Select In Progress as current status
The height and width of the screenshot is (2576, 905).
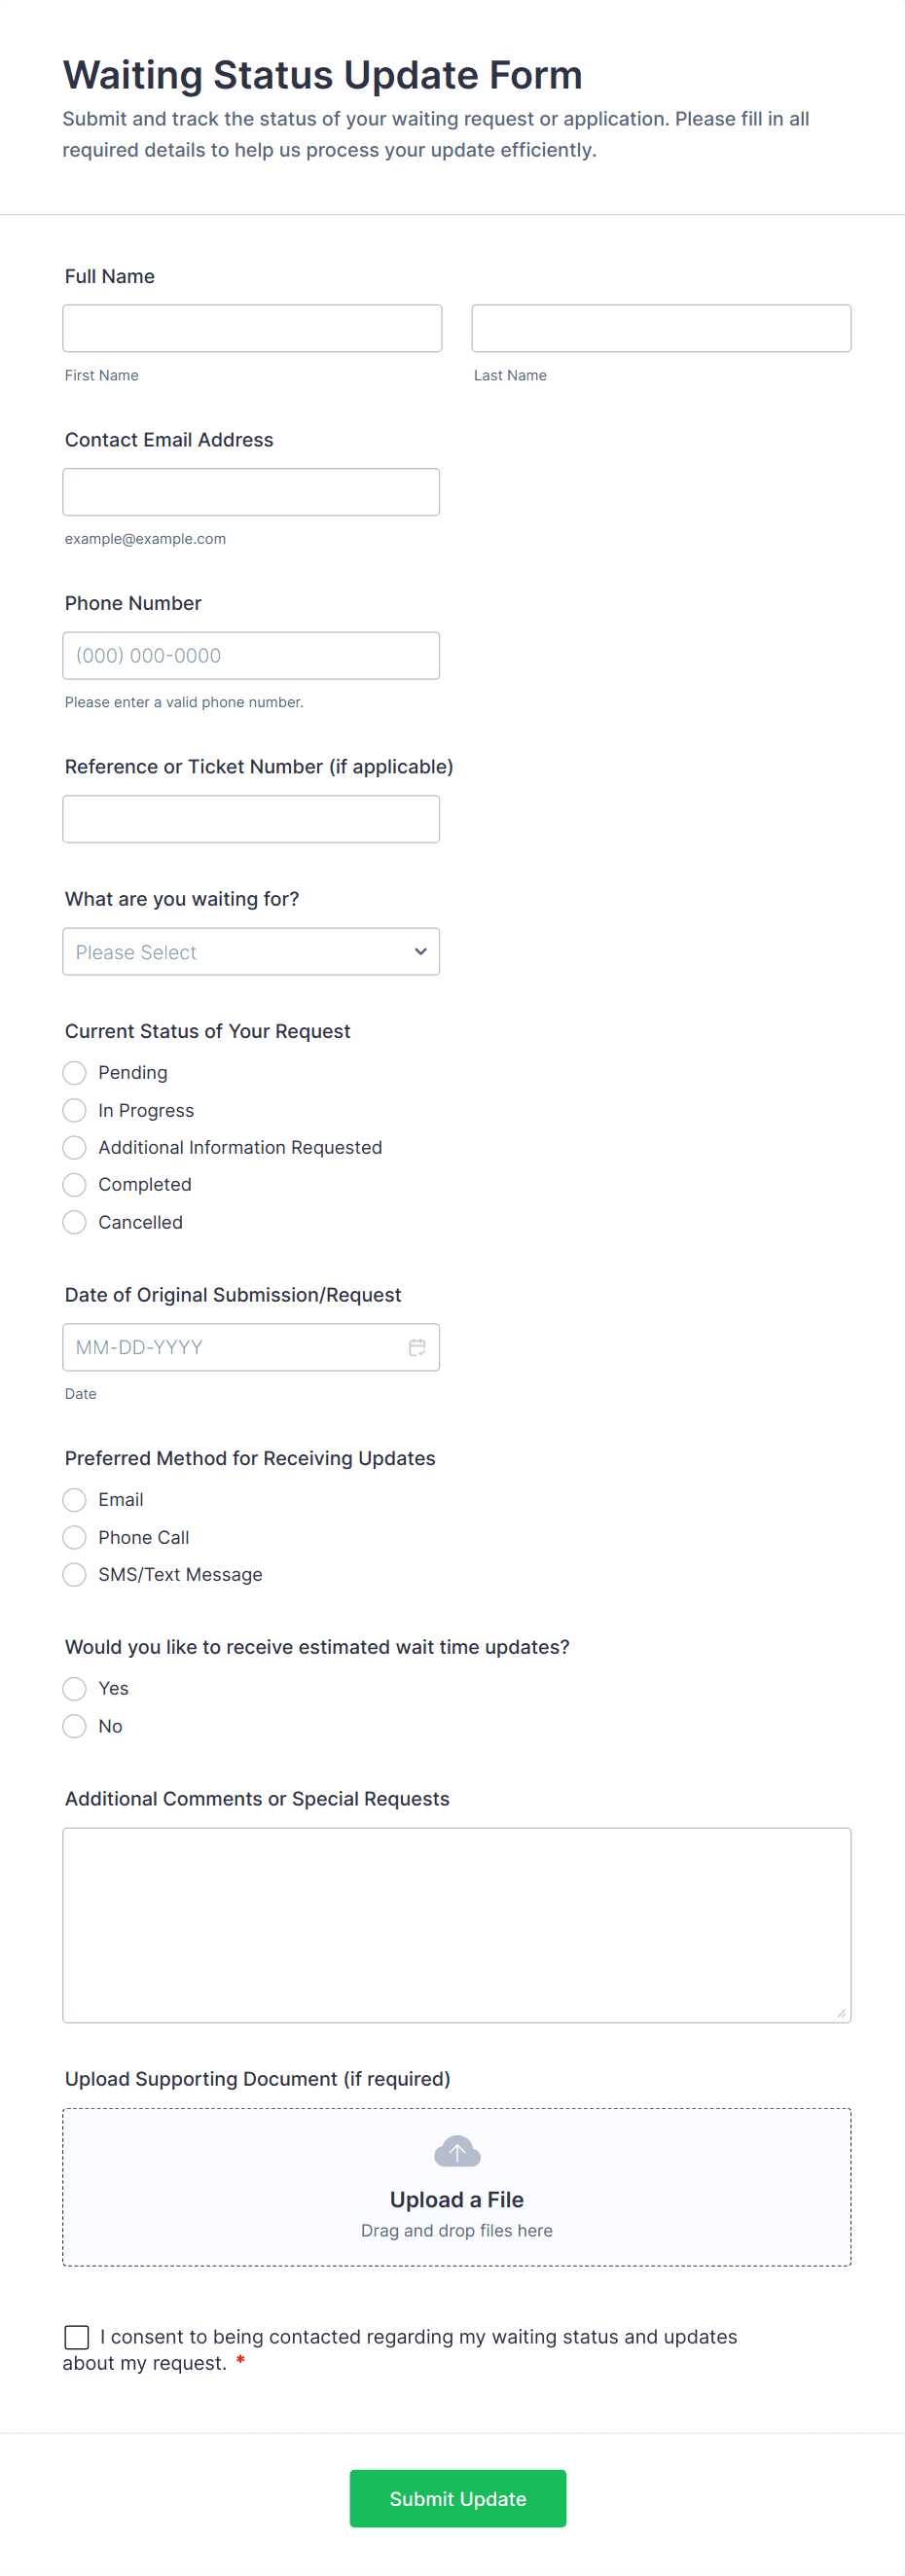click(74, 1110)
